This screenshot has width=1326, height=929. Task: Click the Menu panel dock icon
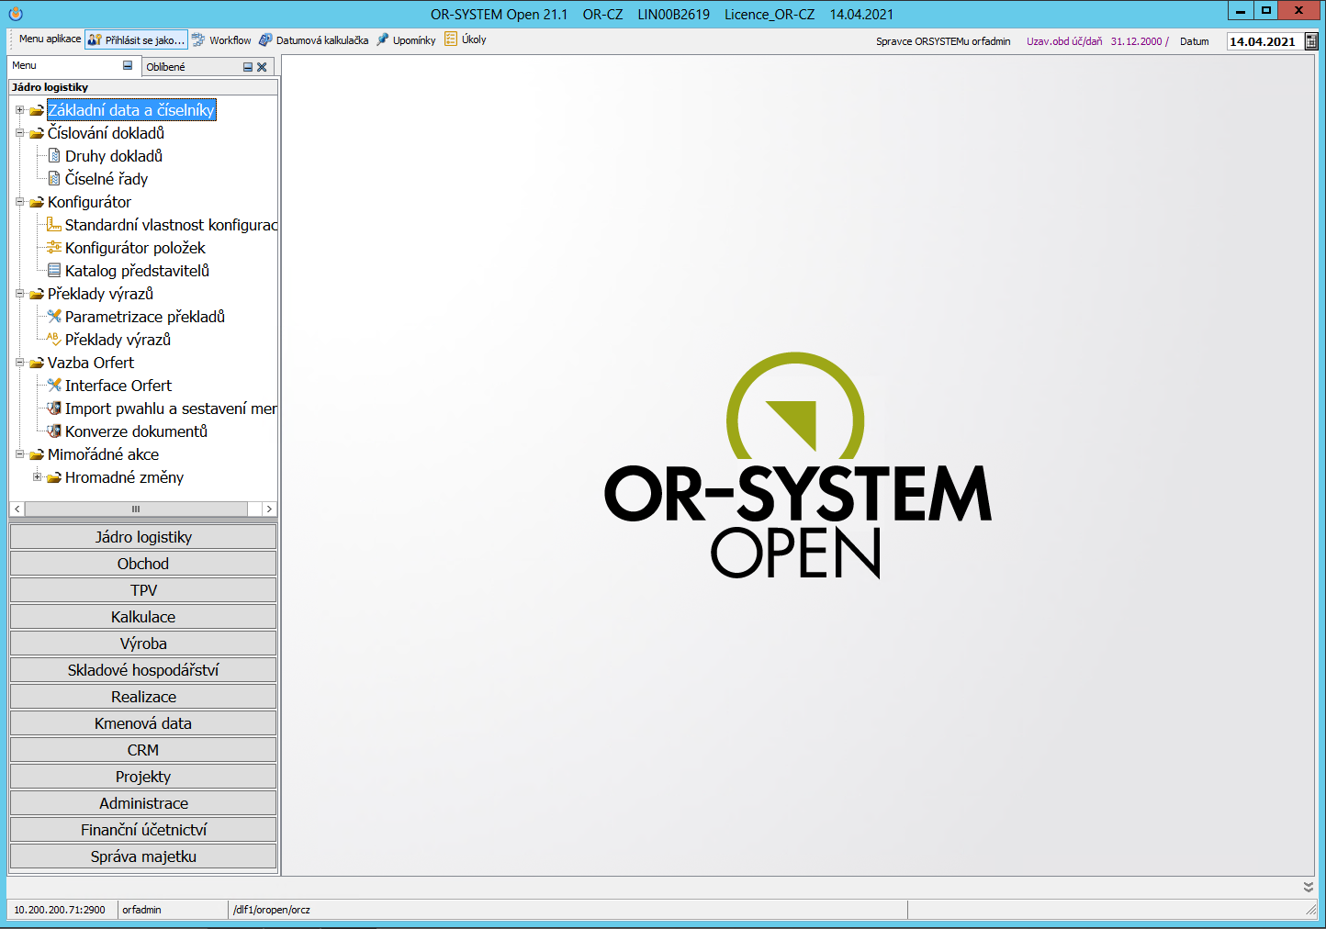(128, 65)
